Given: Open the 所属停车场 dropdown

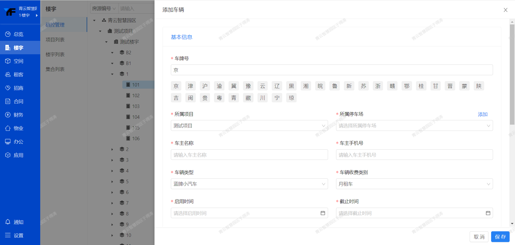Looking at the screenshot, I should (x=414, y=125).
